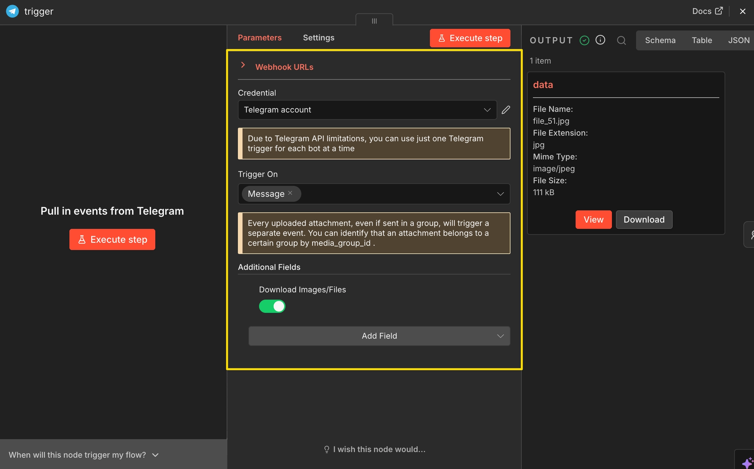754x469 pixels.
Task: Switch output to Table view
Action: pyautogui.click(x=702, y=40)
